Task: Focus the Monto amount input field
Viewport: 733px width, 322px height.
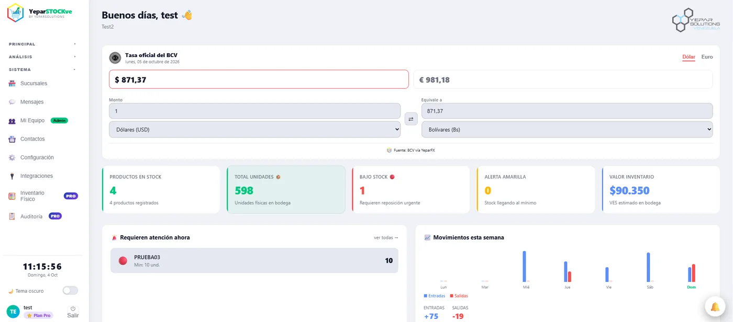Action: (x=255, y=111)
